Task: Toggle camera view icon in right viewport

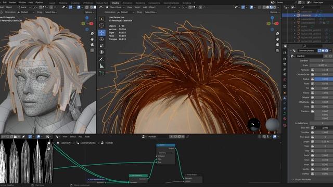Action: point(277,45)
